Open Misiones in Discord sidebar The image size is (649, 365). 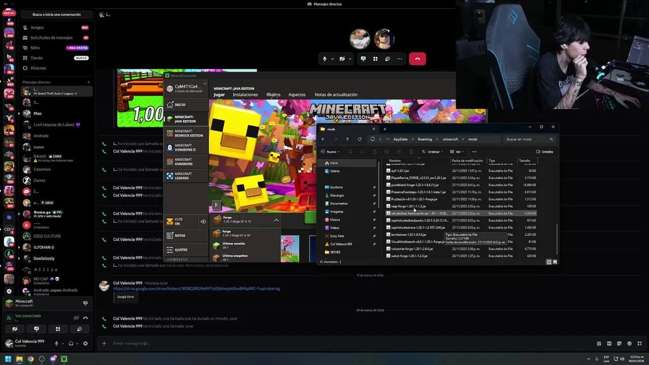(x=56, y=68)
